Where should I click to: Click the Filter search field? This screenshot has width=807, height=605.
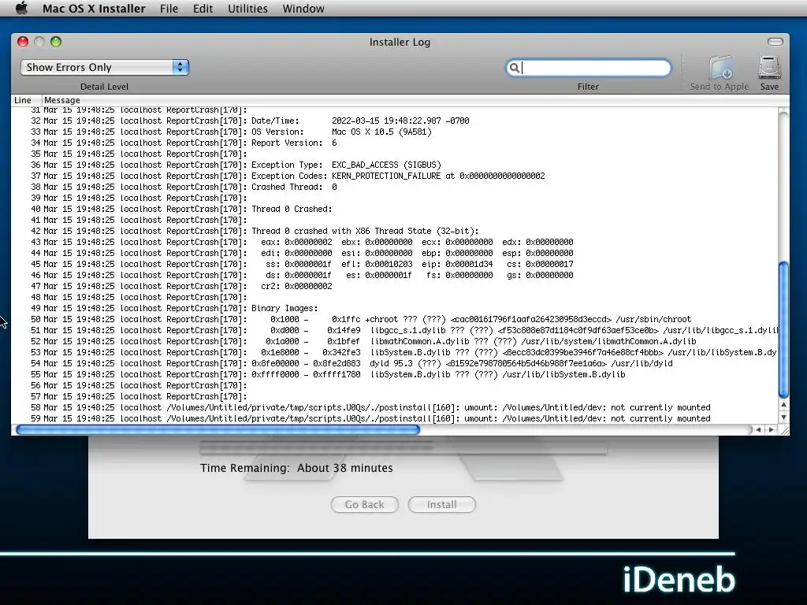click(x=589, y=68)
